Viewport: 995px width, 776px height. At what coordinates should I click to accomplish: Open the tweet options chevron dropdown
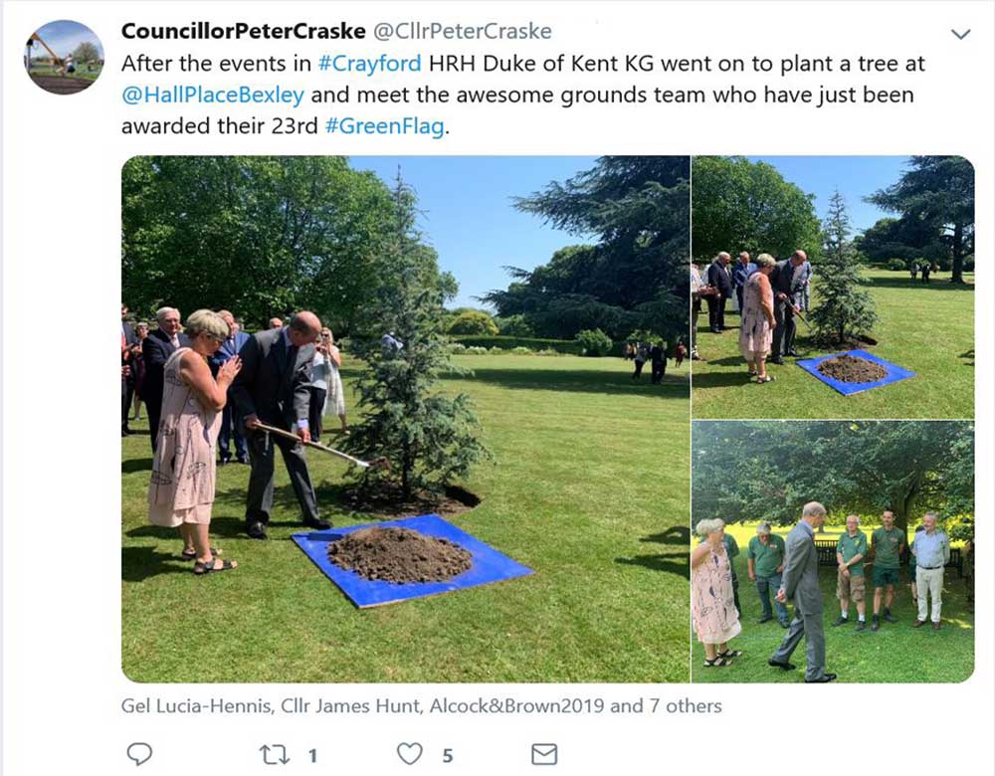961,34
